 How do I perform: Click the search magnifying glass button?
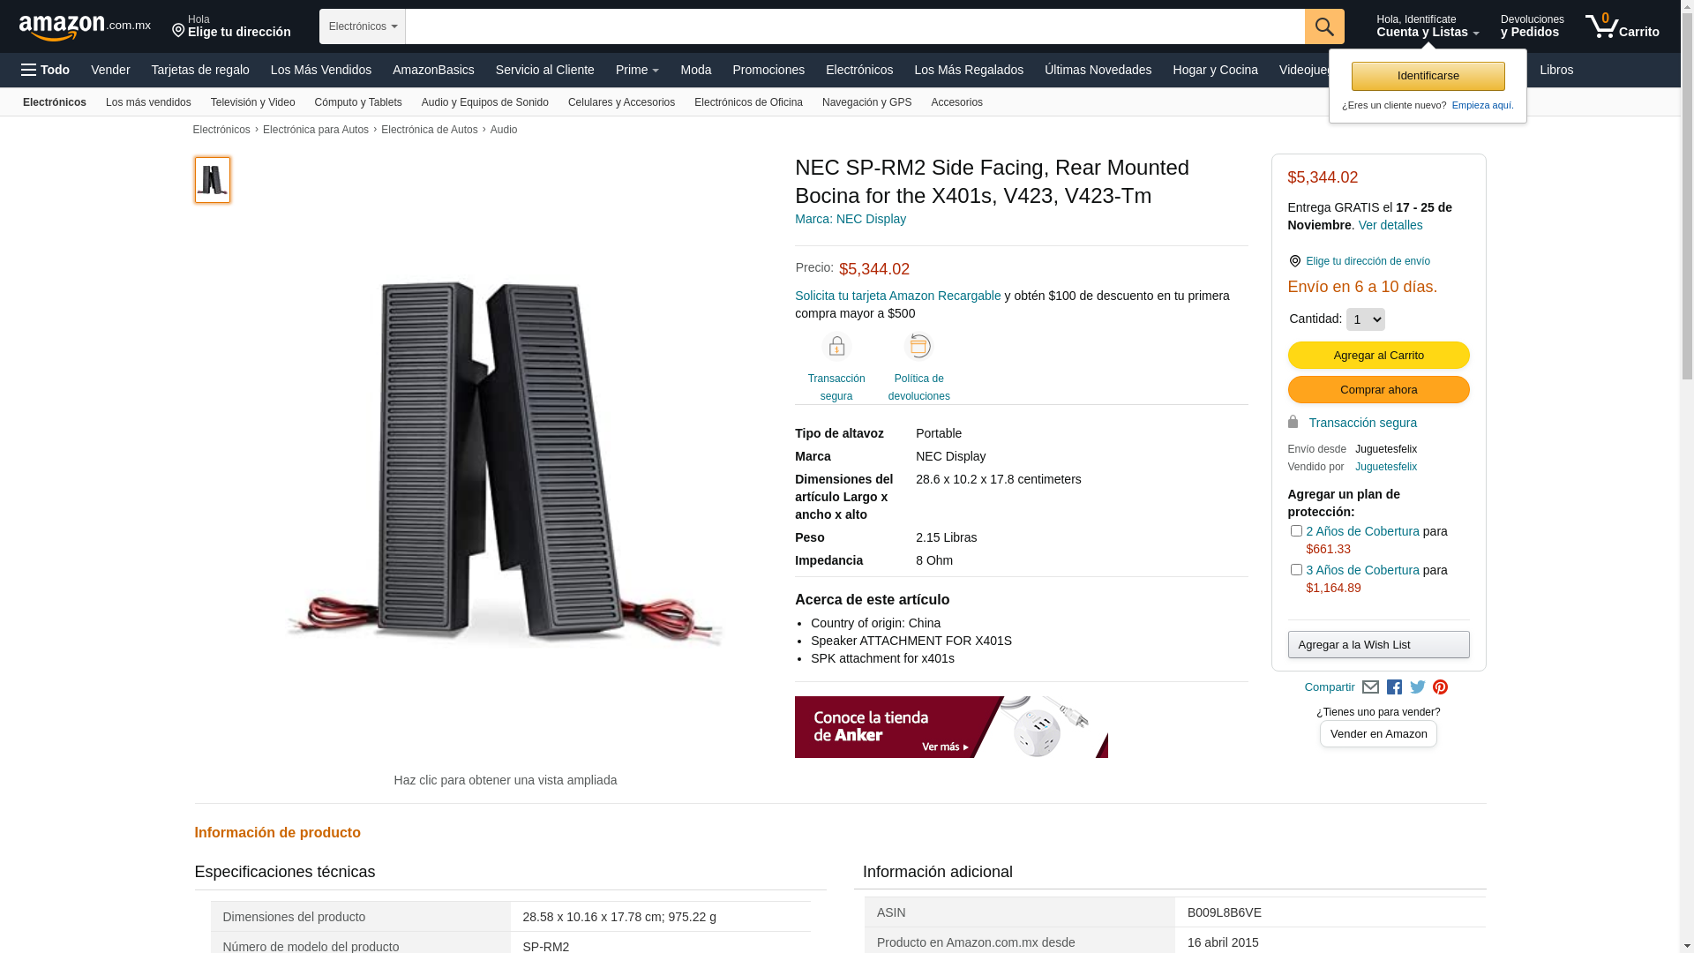(x=1323, y=26)
